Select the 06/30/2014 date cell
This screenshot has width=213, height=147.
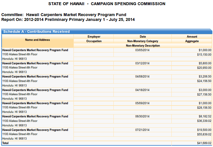click(142, 116)
